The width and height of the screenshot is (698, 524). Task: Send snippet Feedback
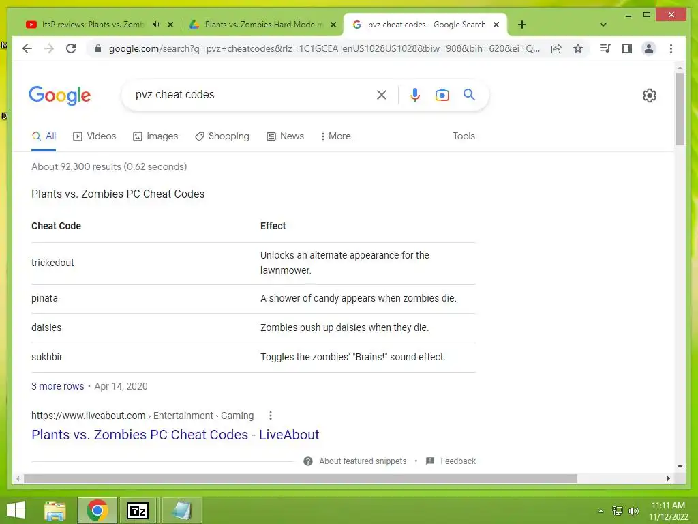click(458, 461)
